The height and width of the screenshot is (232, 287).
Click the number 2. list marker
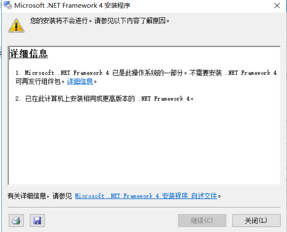(x=18, y=99)
